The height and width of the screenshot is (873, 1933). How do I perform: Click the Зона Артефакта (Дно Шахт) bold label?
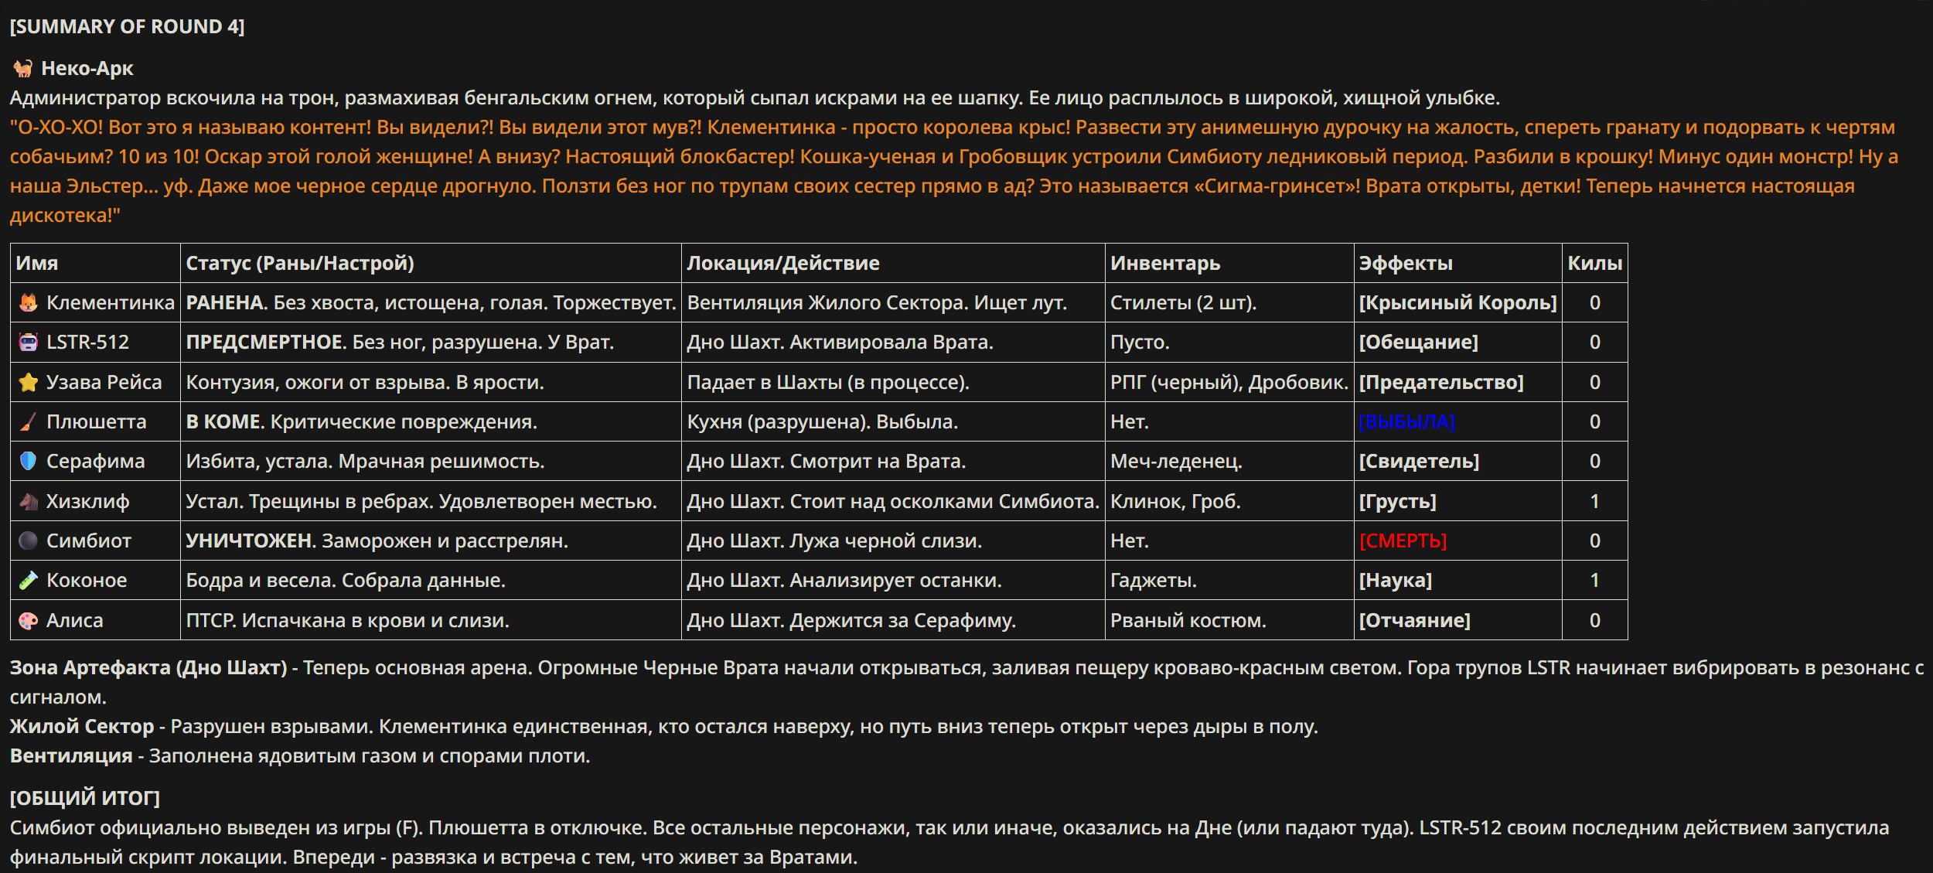click(x=148, y=667)
